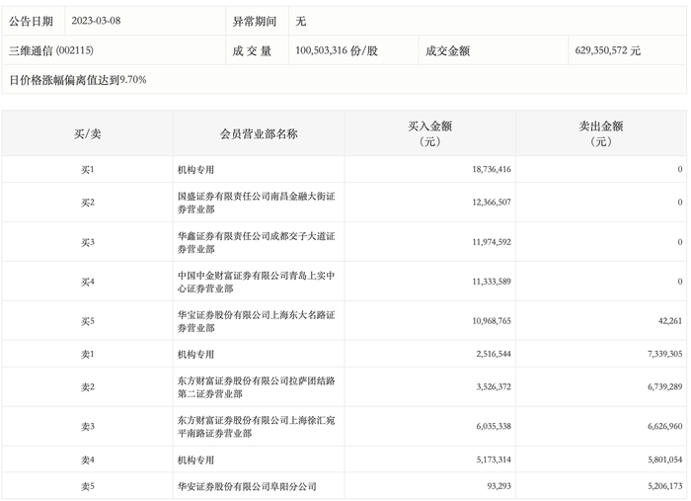Select buy amount 3,526,372
Viewport: 691px width, 501px height.
(x=494, y=386)
